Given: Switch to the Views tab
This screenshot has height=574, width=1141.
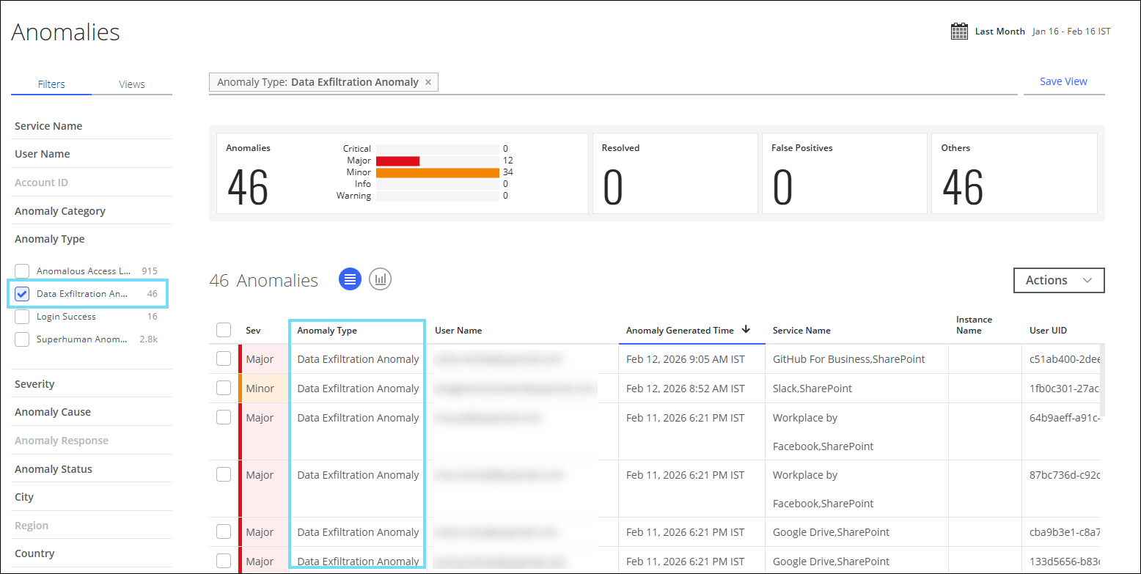Looking at the screenshot, I should (132, 84).
